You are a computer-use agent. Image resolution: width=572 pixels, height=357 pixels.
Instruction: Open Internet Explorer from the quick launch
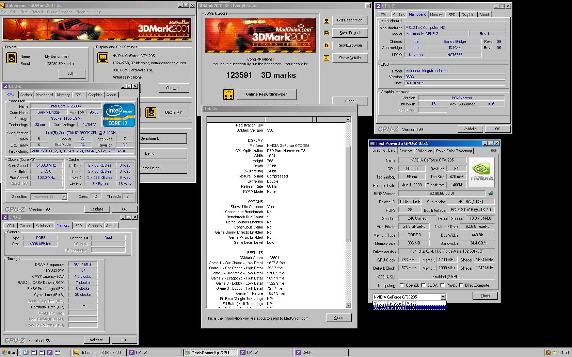click(x=26, y=353)
